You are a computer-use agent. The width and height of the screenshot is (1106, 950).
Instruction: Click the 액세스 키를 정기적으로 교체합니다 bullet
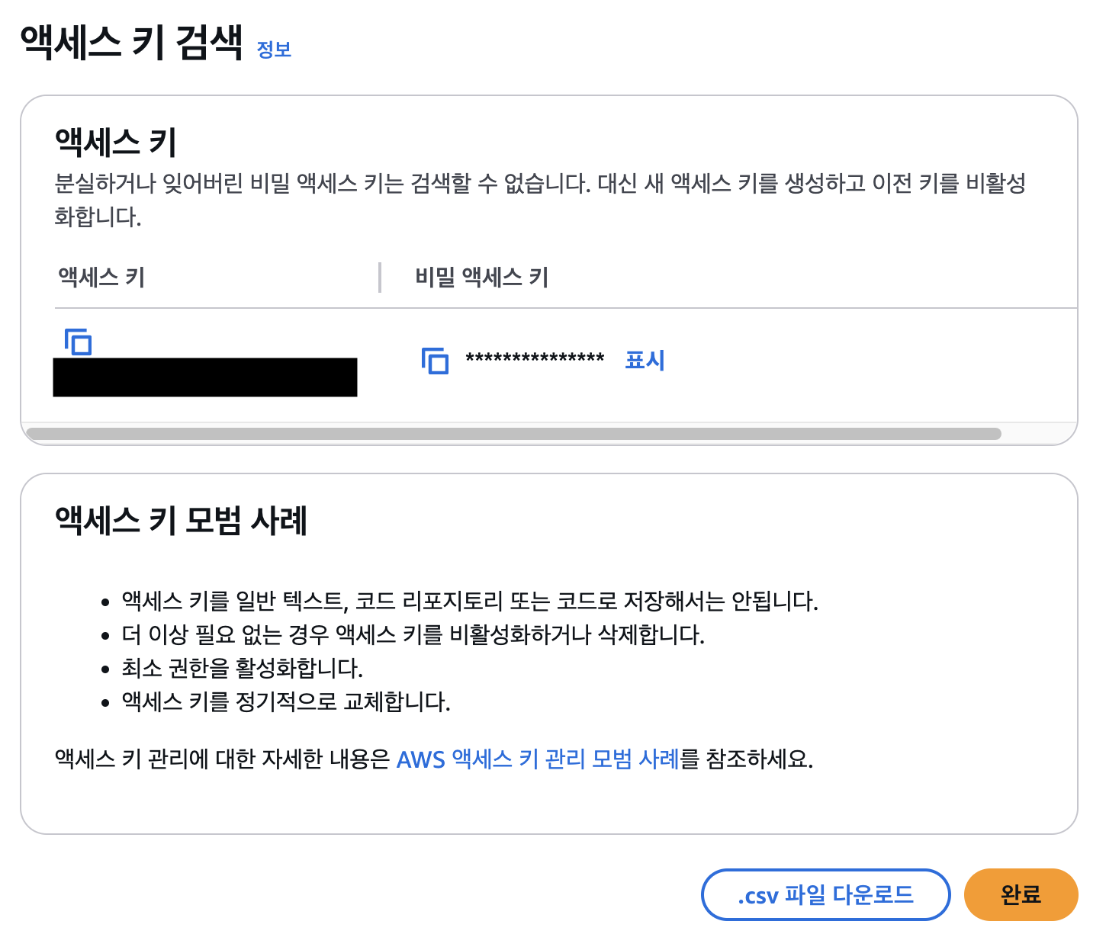point(286,701)
